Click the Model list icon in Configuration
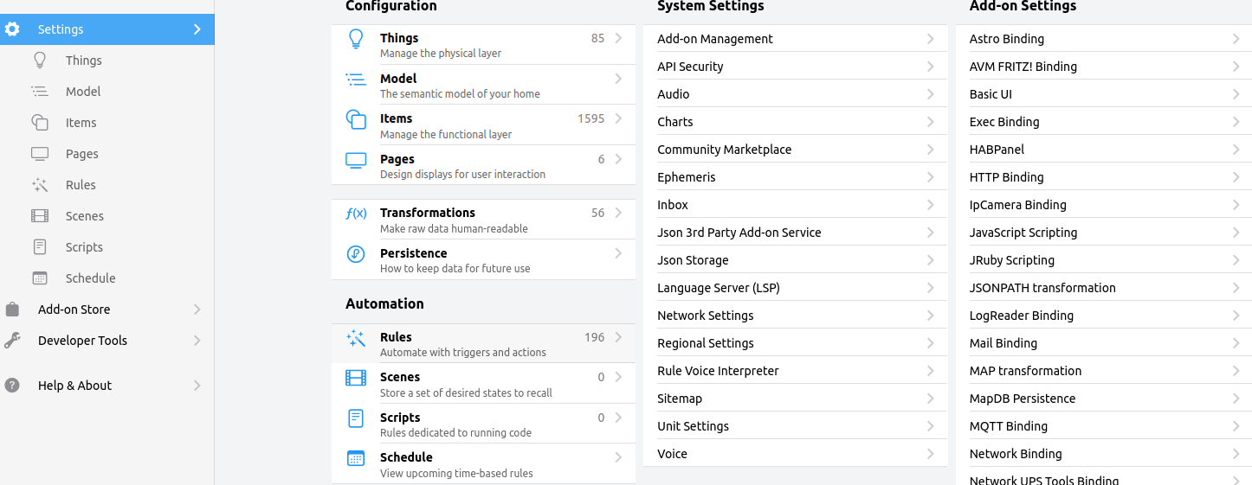 tap(356, 80)
